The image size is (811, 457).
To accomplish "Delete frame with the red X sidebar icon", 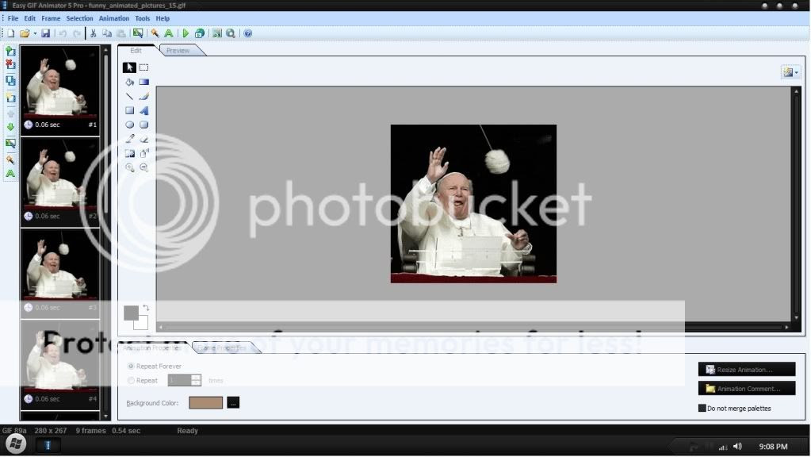I will 10,65.
